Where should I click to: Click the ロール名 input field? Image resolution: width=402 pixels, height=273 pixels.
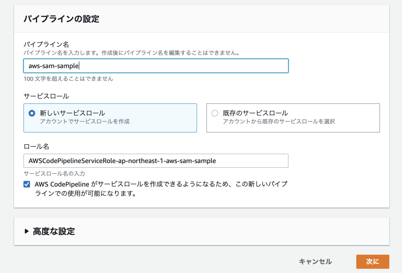(156, 161)
